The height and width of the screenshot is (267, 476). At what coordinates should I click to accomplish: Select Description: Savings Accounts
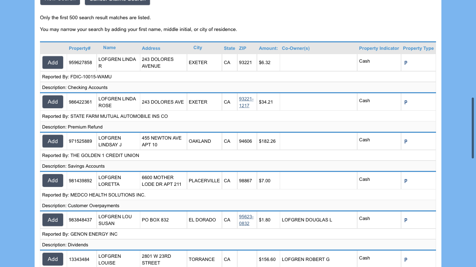click(x=74, y=166)
